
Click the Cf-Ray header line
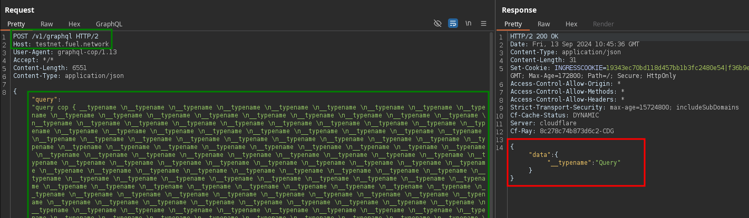tap(562, 131)
